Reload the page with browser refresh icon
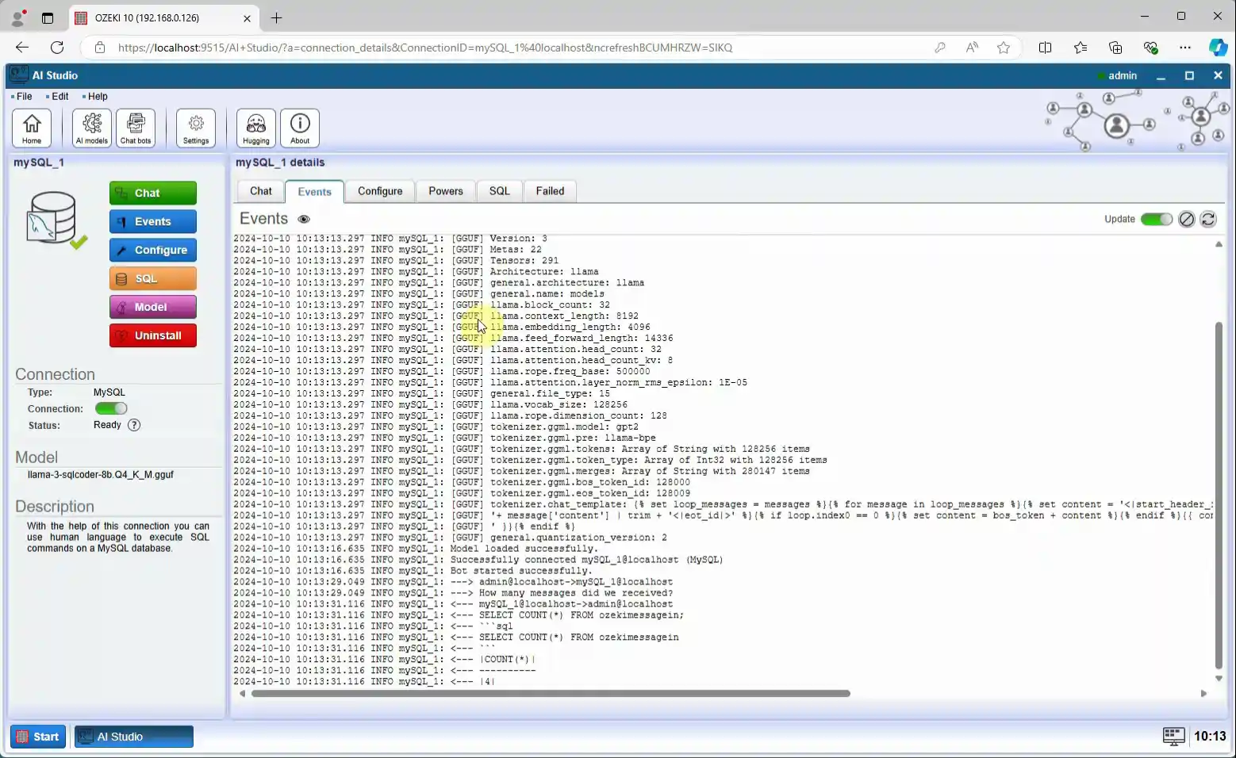Screen dimensions: 1236x758 57,48
